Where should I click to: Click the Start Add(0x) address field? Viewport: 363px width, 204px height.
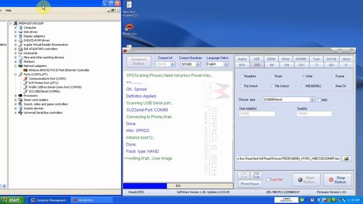pos(257,114)
